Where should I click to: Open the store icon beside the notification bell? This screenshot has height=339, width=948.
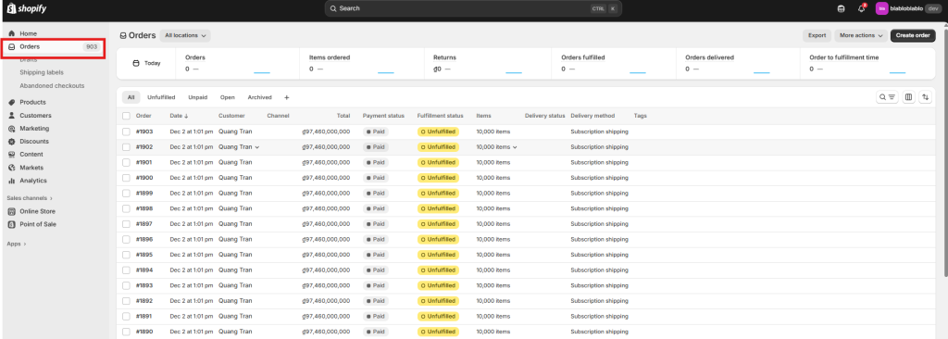tap(841, 8)
